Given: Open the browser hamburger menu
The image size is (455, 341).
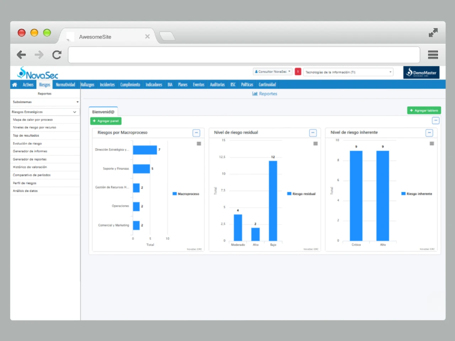Looking at the screenshot, I should 433,55.
